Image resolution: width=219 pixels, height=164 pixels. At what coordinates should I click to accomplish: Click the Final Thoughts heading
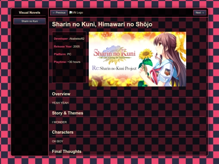click(x=67, y=151)
